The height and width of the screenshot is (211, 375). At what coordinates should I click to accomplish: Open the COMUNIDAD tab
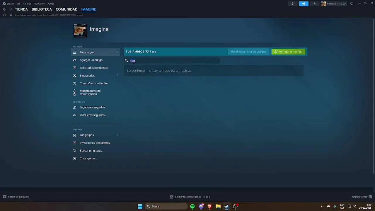67,9
